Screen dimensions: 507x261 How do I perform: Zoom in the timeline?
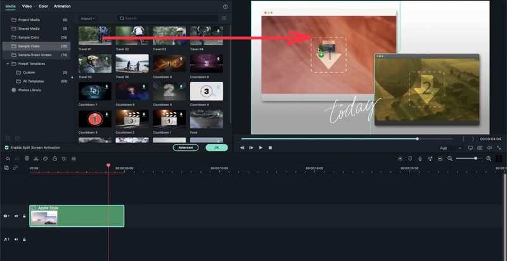[489, 159]
